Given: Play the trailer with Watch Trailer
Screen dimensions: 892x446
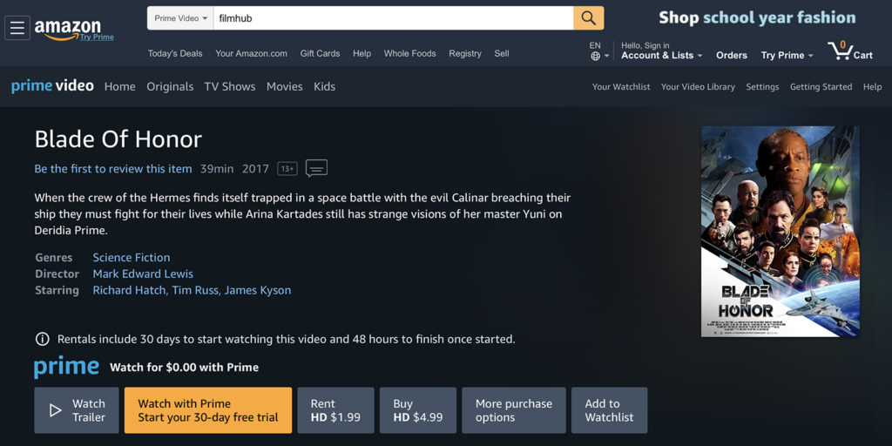Looking at the screenshot, I should coord(77,410).
